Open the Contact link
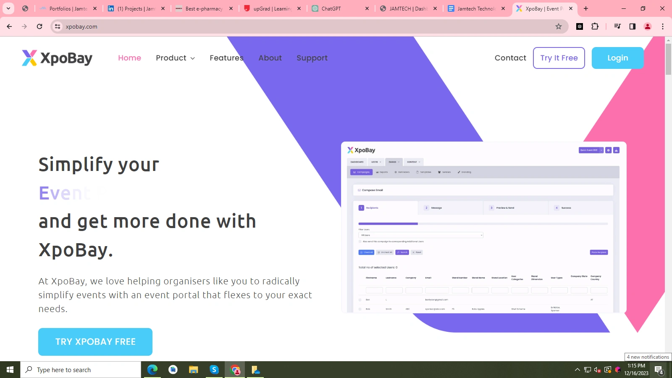Viewport: 672px width, 378px height. [x=510, y=58]
